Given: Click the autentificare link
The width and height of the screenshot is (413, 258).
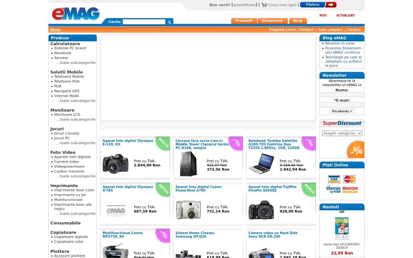Looking at the screenshot, I should click(x=244, y=5).
